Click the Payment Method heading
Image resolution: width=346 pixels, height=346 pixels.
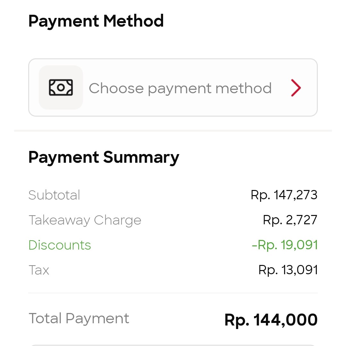[x=96, y=21]
